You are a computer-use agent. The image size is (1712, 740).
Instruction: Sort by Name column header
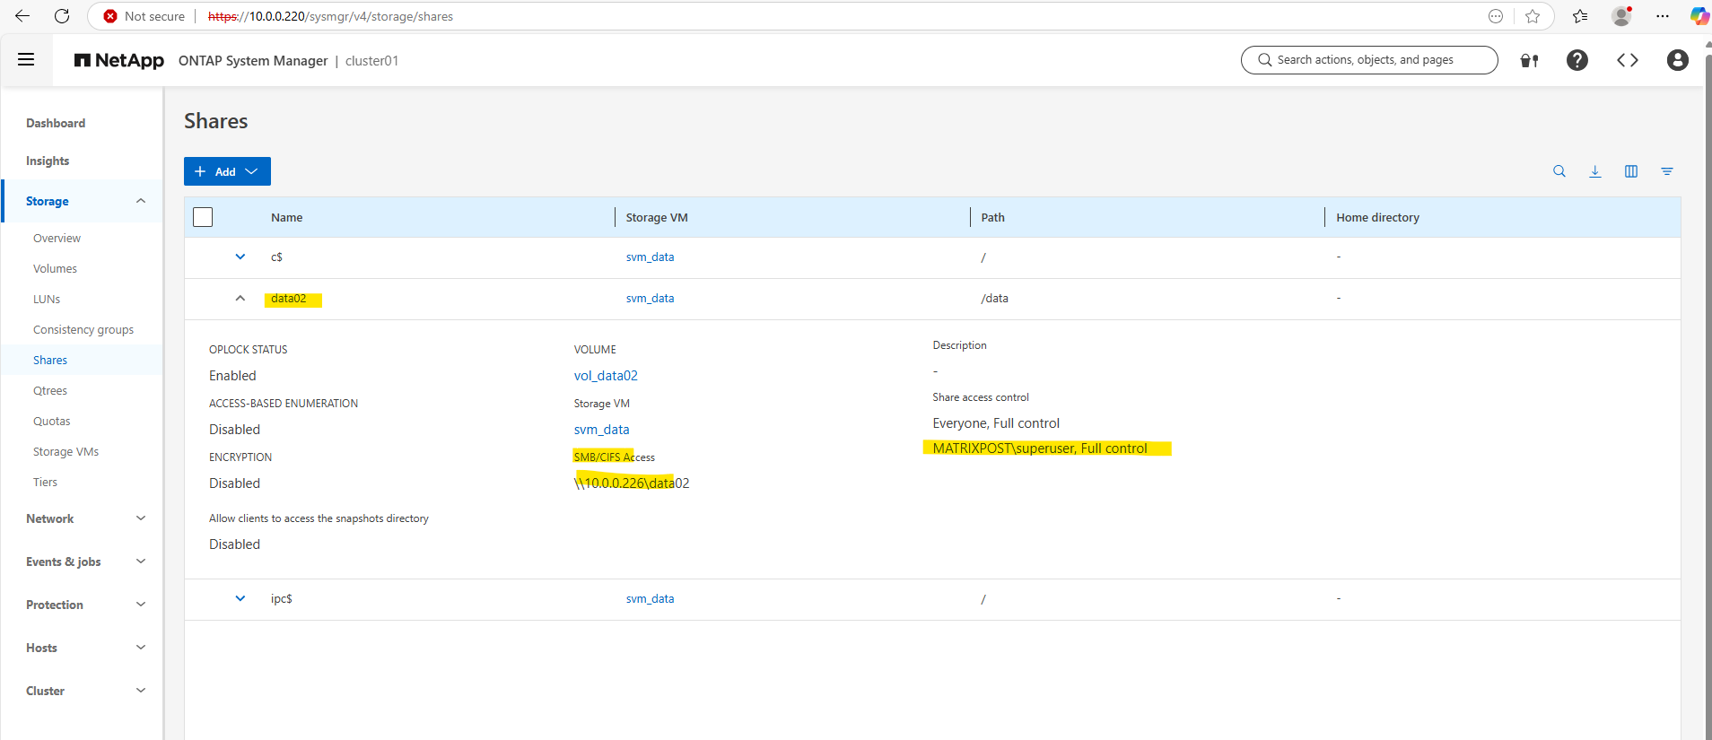point(286,217)
